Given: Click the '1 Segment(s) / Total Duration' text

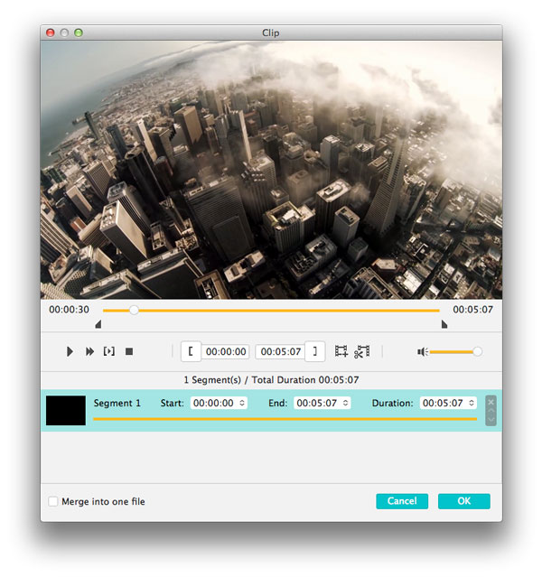Looking at the screenshot, I should [x=271, y=380].
